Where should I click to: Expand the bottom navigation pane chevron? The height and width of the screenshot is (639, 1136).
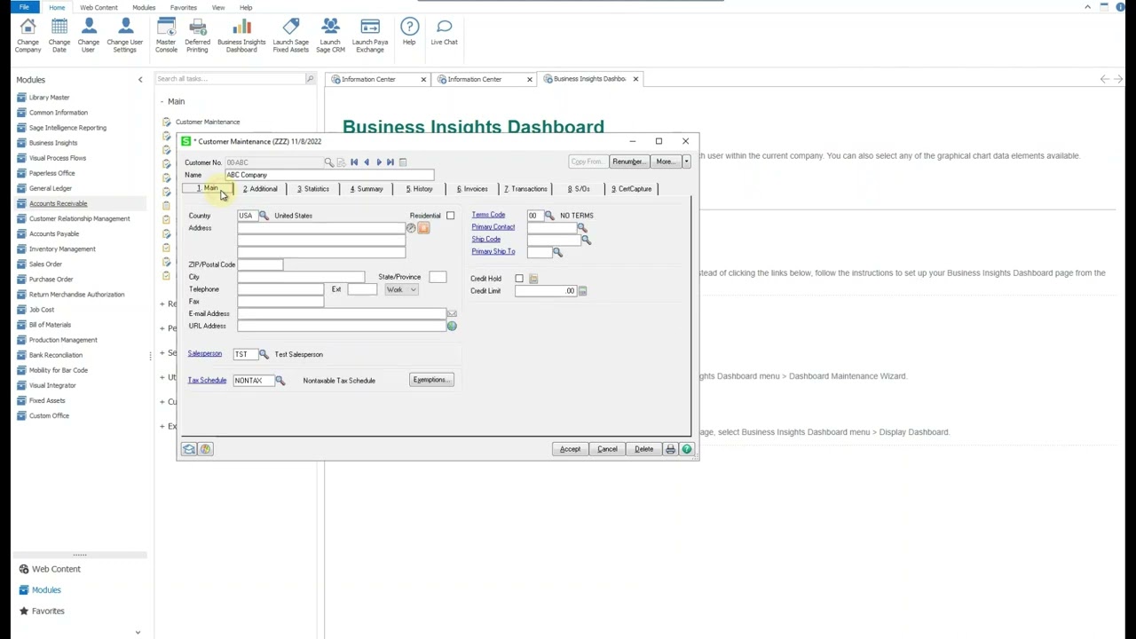(138, 632)
